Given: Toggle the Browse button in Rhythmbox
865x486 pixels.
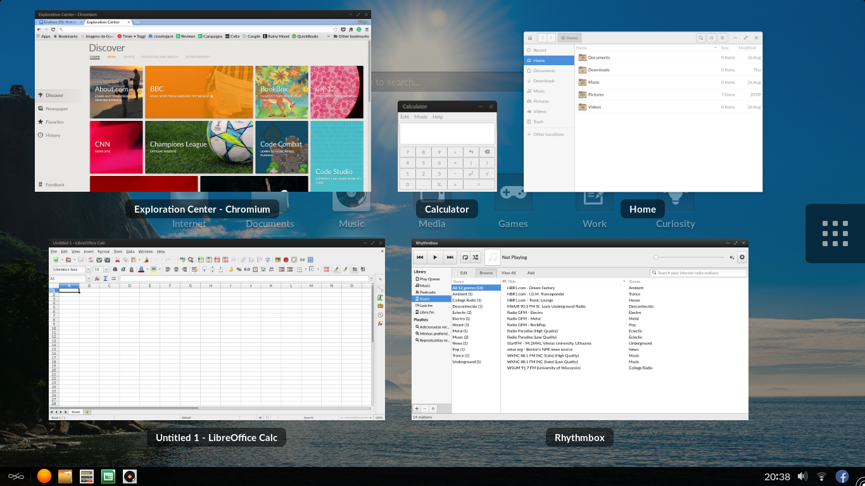Looking at the screenshot, I should click(486, 273).
